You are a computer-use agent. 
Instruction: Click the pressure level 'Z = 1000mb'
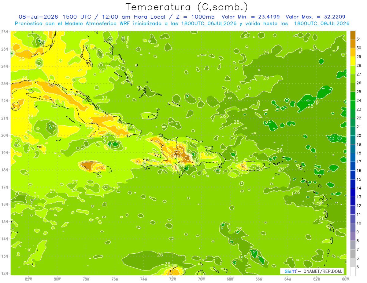point(194,17)
